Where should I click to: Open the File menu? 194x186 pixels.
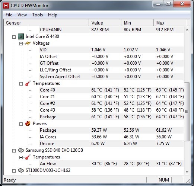[x=9, y=15]
